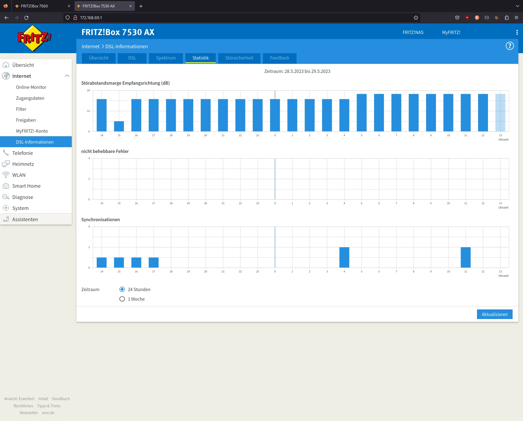Open the Firefox hamburger menu
This screenshot has height=421, width=523.
point(516,18)
